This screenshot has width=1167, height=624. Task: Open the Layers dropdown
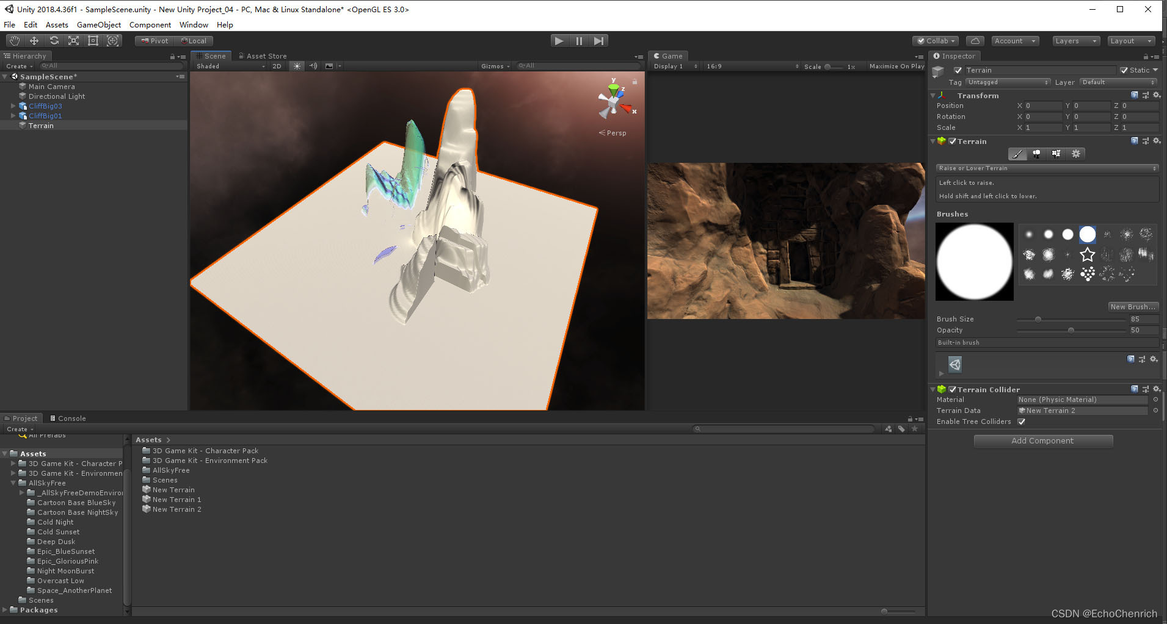pyautogui.click(x=1076, y=41)
